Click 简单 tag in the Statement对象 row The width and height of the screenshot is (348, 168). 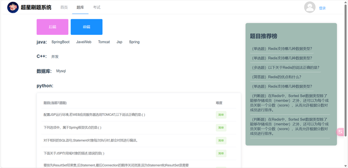[221, 141]
